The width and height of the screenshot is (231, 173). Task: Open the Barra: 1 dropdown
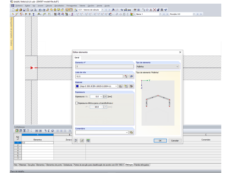point(160,14)
